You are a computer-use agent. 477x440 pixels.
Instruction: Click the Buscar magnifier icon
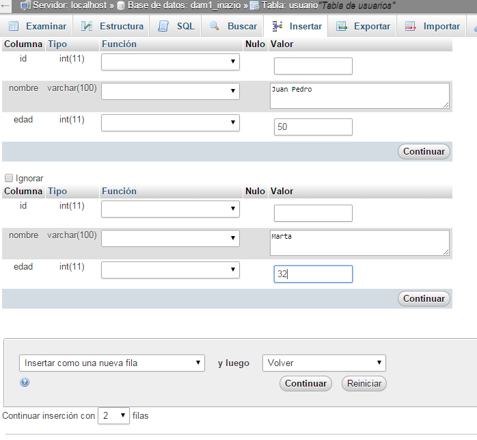pos(214,26)
